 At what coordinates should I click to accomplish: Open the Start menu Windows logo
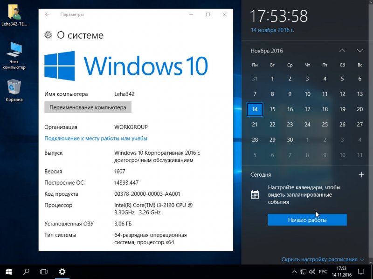(x=8, y=272)
